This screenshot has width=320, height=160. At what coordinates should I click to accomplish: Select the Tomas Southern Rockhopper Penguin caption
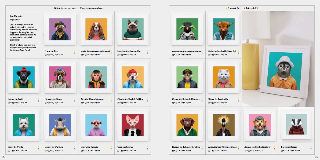click(x=186, y=51)
